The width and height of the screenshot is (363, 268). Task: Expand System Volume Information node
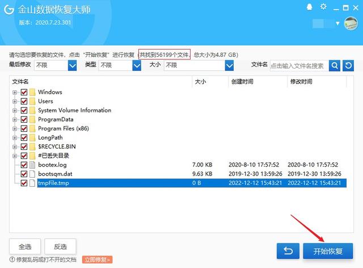click(x=15, y=111)
